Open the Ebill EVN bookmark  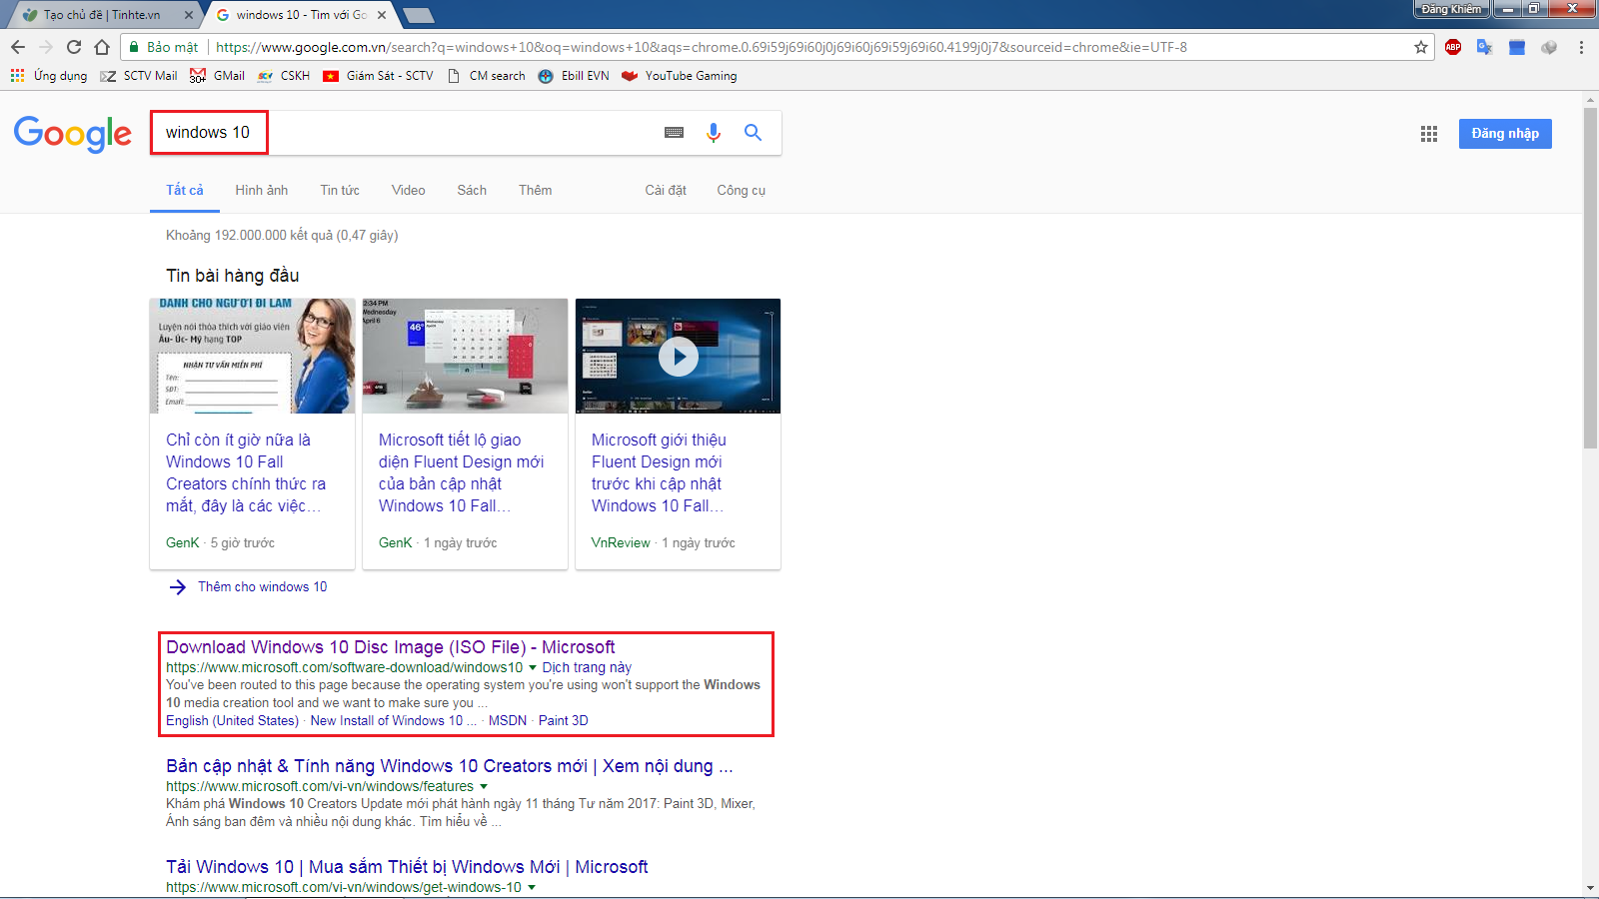pyautogui.click(x=574, y=76)
